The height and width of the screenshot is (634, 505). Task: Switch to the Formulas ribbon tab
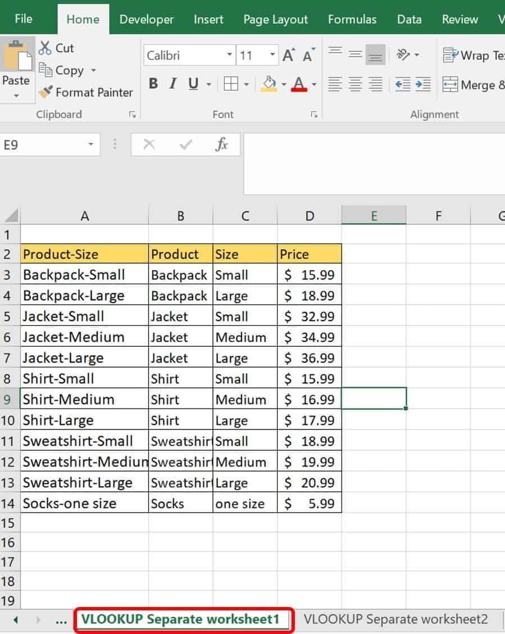(352, 19)
